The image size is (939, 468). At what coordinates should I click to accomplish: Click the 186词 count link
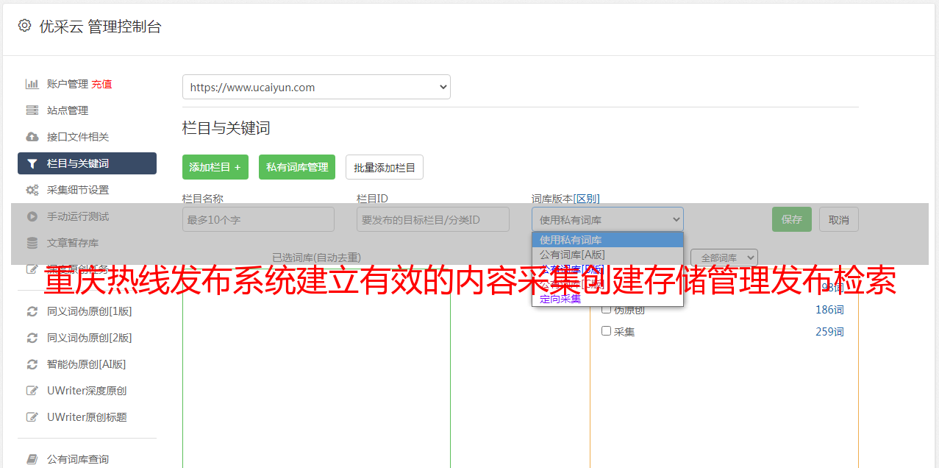coord(829,310)
